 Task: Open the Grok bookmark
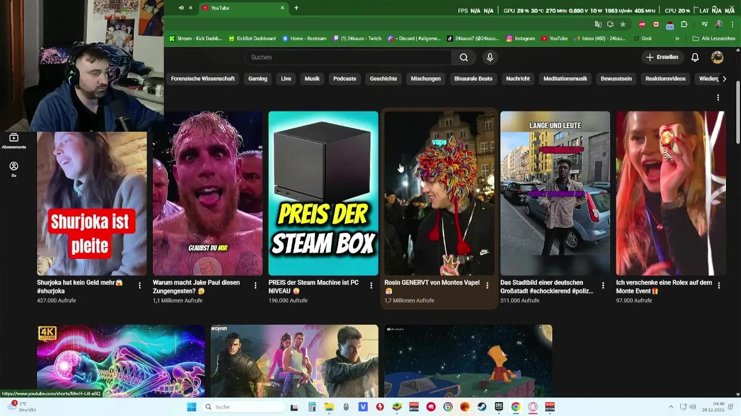click(643, 39)
